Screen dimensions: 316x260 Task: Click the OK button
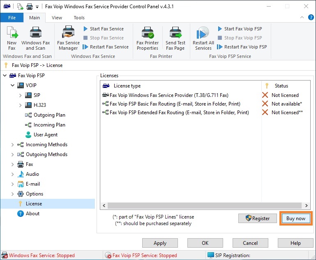click(x=205, y=243)
